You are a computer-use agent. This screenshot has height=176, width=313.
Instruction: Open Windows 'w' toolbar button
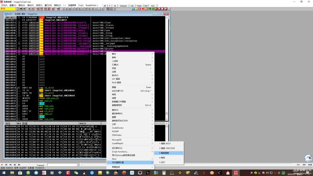pyautogui.click(x=76, y=9)
